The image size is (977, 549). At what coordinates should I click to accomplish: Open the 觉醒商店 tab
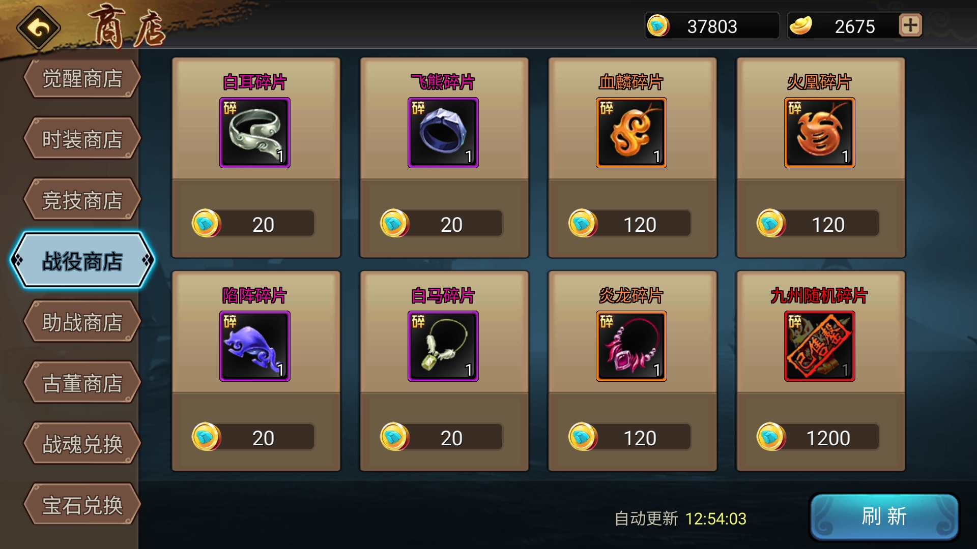[x=82, y=79]
